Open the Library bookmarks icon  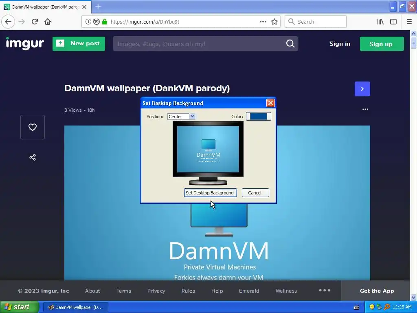click(x=380, y=22)
